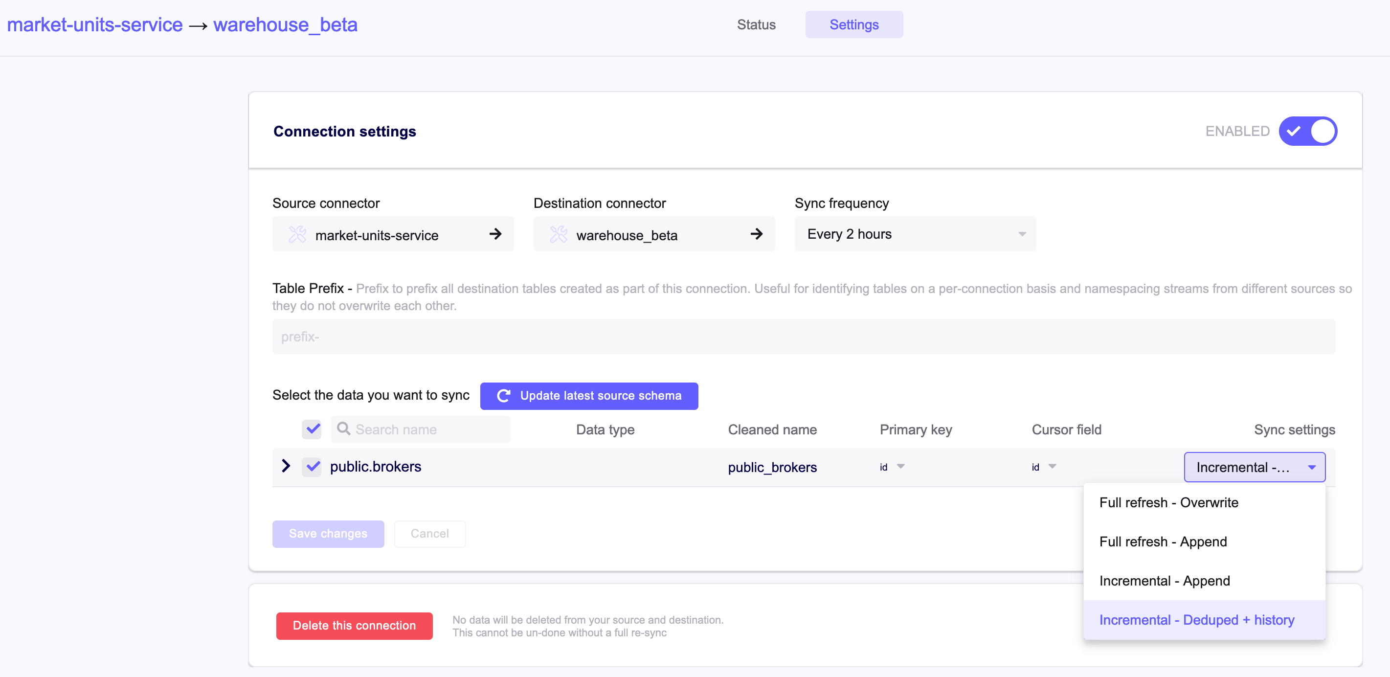Click the arrow icon beside market-units-service connector
This screenshot has height=677, width=1390.
[x=495, y=234]
